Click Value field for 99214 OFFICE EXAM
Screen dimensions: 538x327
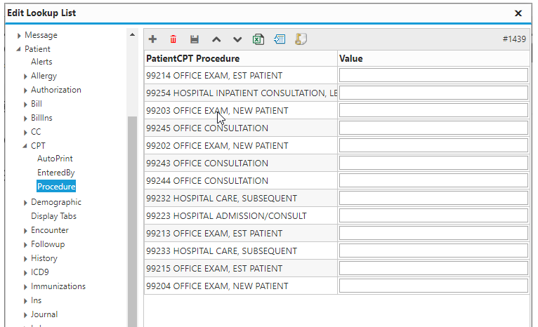433,75
